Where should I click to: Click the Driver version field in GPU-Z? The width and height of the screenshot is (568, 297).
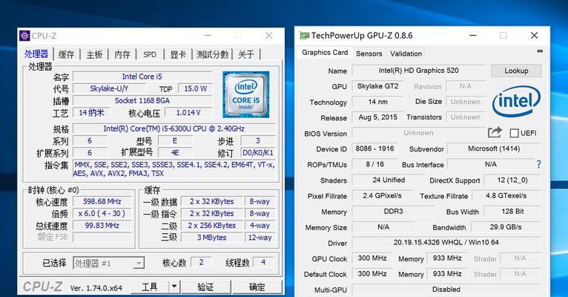click(446, 242)
